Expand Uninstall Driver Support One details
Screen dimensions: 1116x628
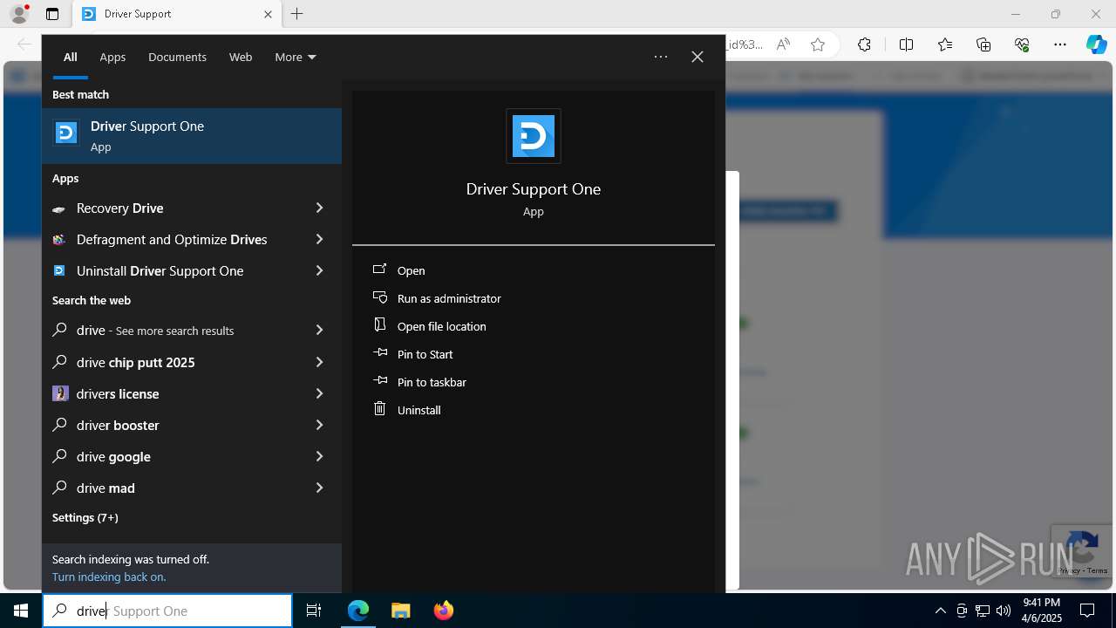[x=319, y=271]
